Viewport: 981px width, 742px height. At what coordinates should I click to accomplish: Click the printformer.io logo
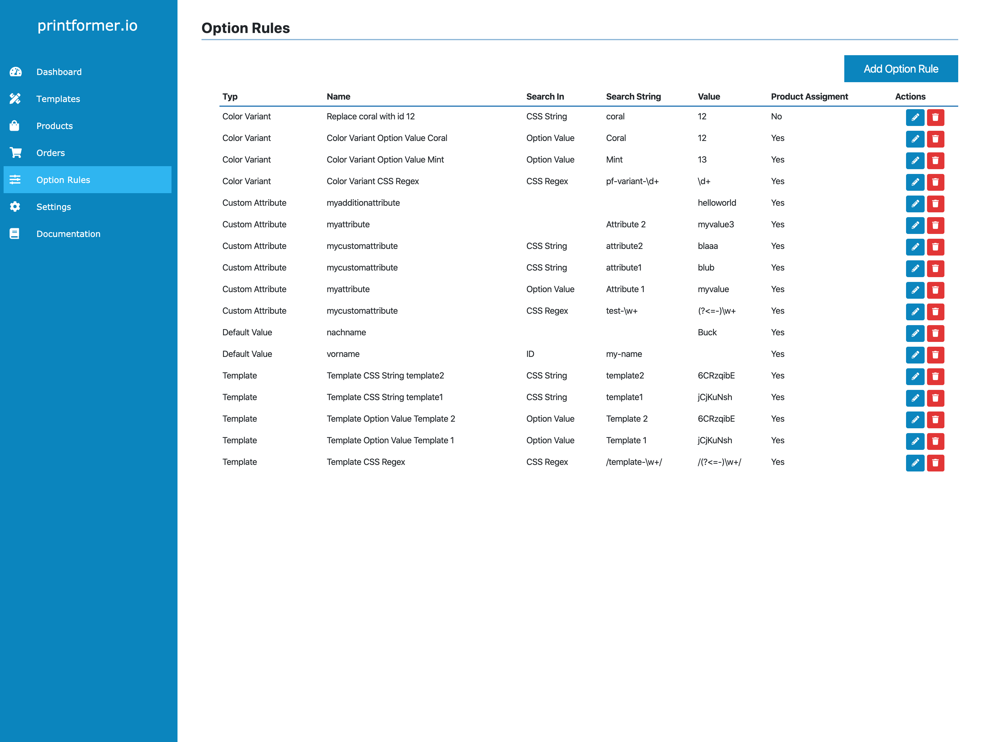tap(87, 26)
